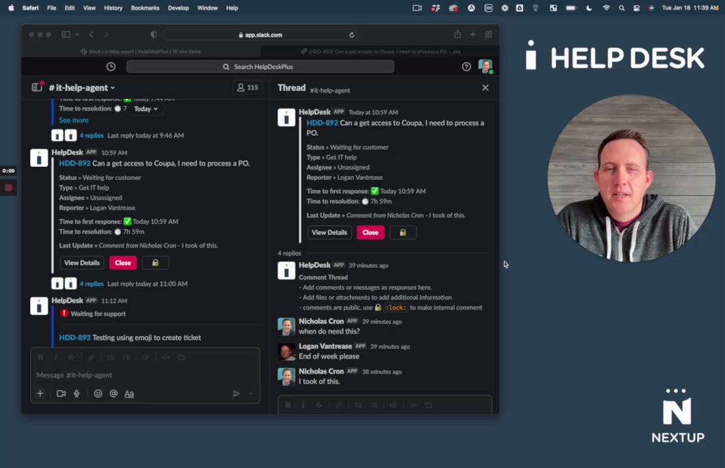Click the lock button in the Thread panel
The width and height of the screenshot is (725, 468).
pos(403,233)
